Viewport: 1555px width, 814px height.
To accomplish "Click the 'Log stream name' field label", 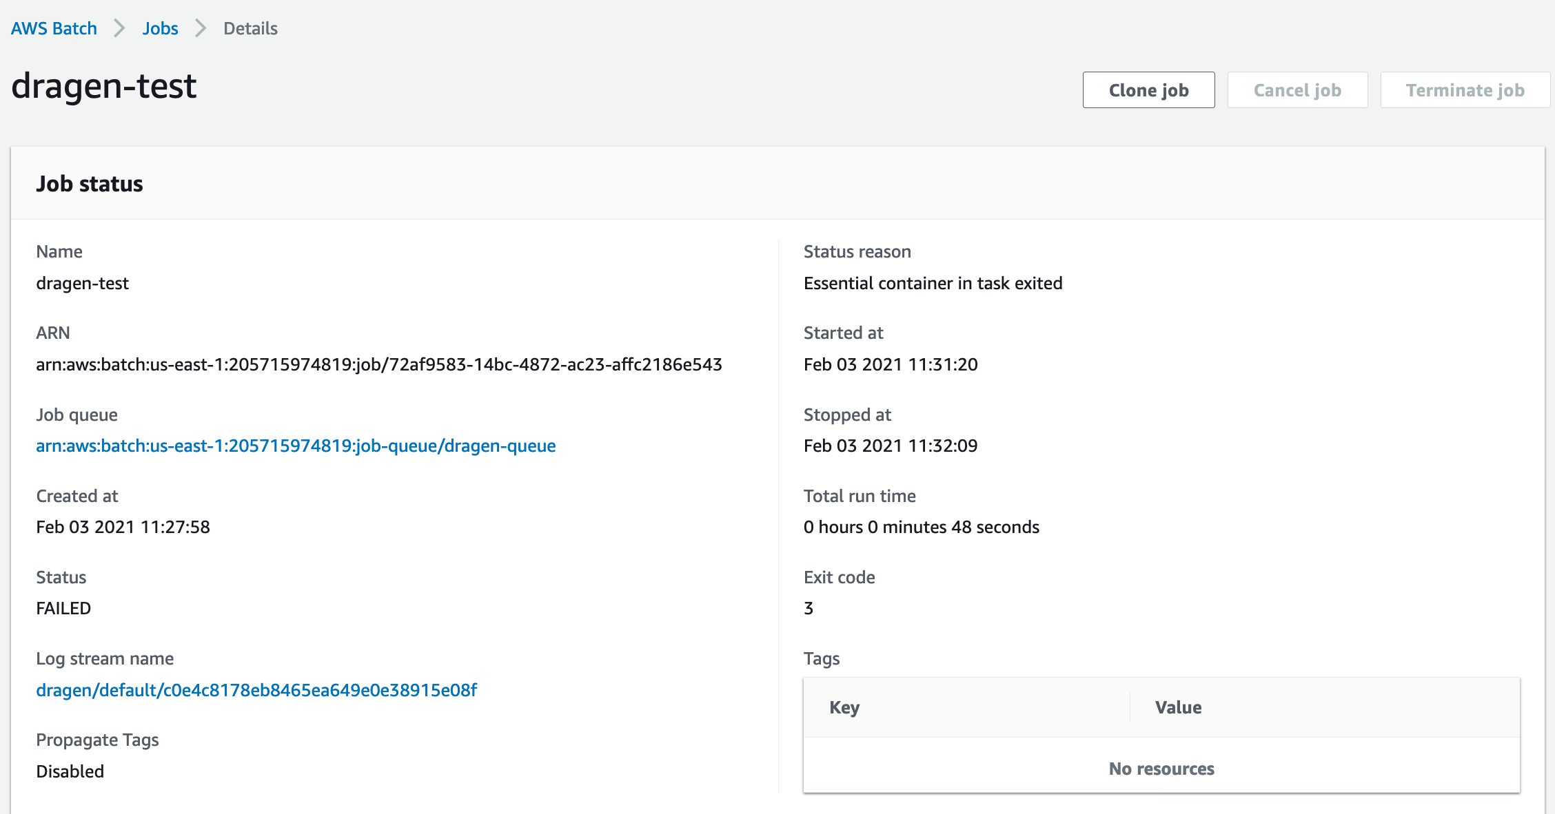I will tap(105, 658).
